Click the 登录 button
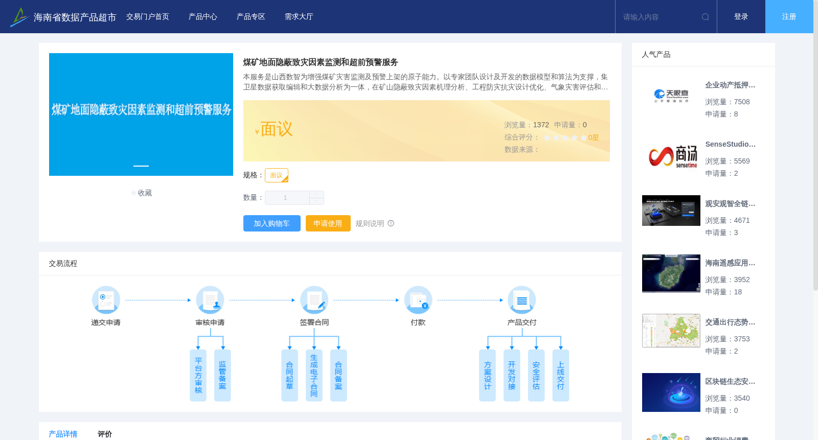This screenshot has height=440, width=818. [741, 17]
